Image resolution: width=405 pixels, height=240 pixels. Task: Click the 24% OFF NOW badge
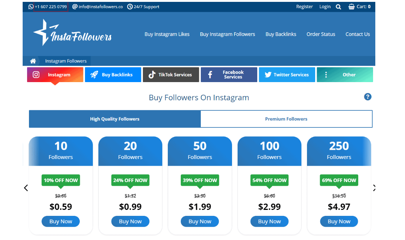point(130,180)
